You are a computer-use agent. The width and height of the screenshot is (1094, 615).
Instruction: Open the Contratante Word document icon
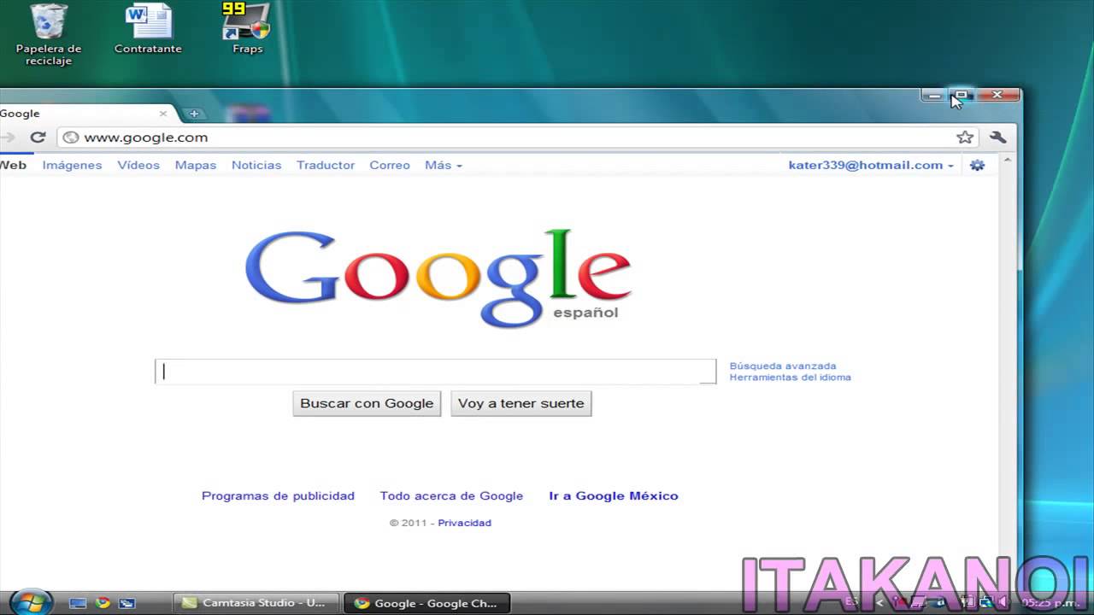[148, 30]
